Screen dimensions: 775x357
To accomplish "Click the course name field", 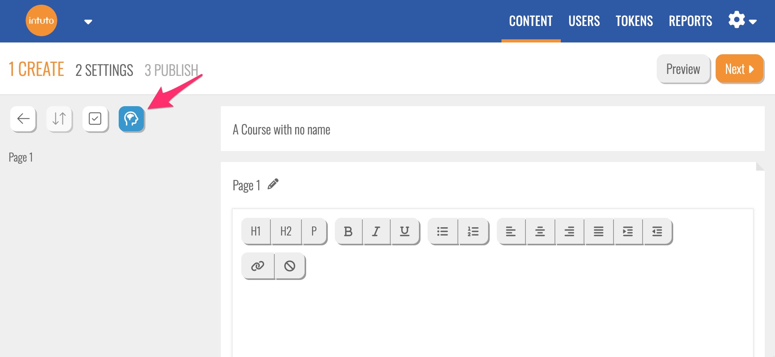I will [x=492, y=129].
